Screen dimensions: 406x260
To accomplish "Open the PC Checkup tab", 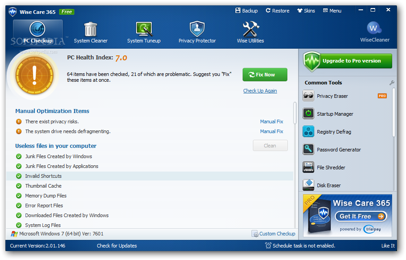I will 38,33.
